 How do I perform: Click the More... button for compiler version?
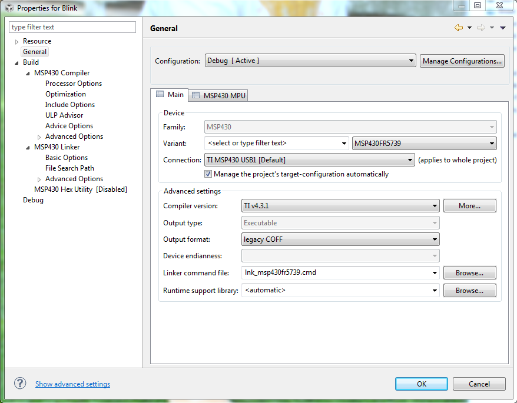(x=469, y=206)
